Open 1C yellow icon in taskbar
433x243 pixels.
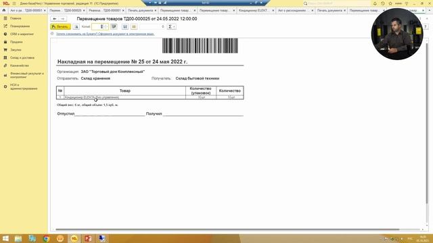(74, 238)
